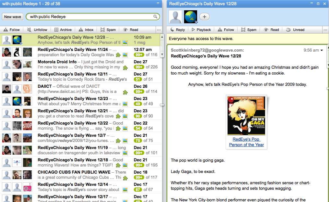329x202 pixels.
Task: Click the 51 message count badge on Daily Wave 12/11
Action: click(138, 79)
